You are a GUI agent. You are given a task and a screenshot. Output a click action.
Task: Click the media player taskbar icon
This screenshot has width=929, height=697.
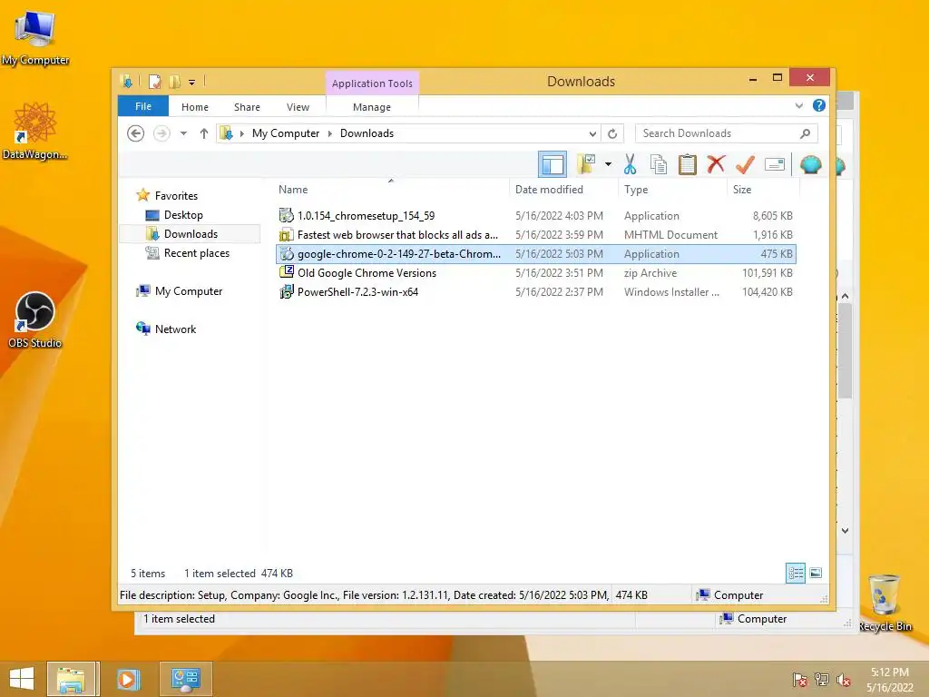pyautogui.click(x=128, y=679)
